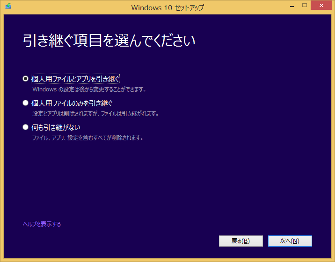This screenshot has height=262, width=335.
Task: Proceed with the 次へ(N) button
Action: [290, 241]
